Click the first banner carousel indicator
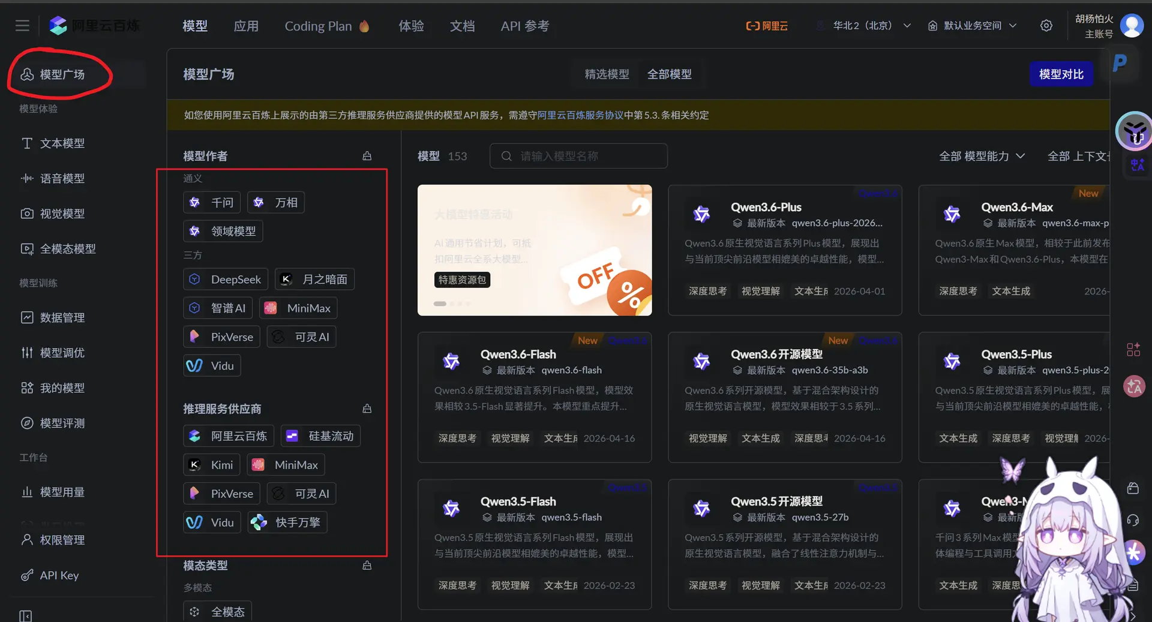The image size is (1152, 622). coord(440,304)
